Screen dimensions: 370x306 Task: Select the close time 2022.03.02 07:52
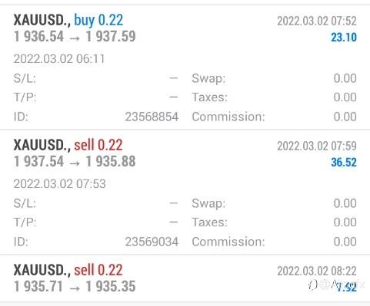pos(317,21)
